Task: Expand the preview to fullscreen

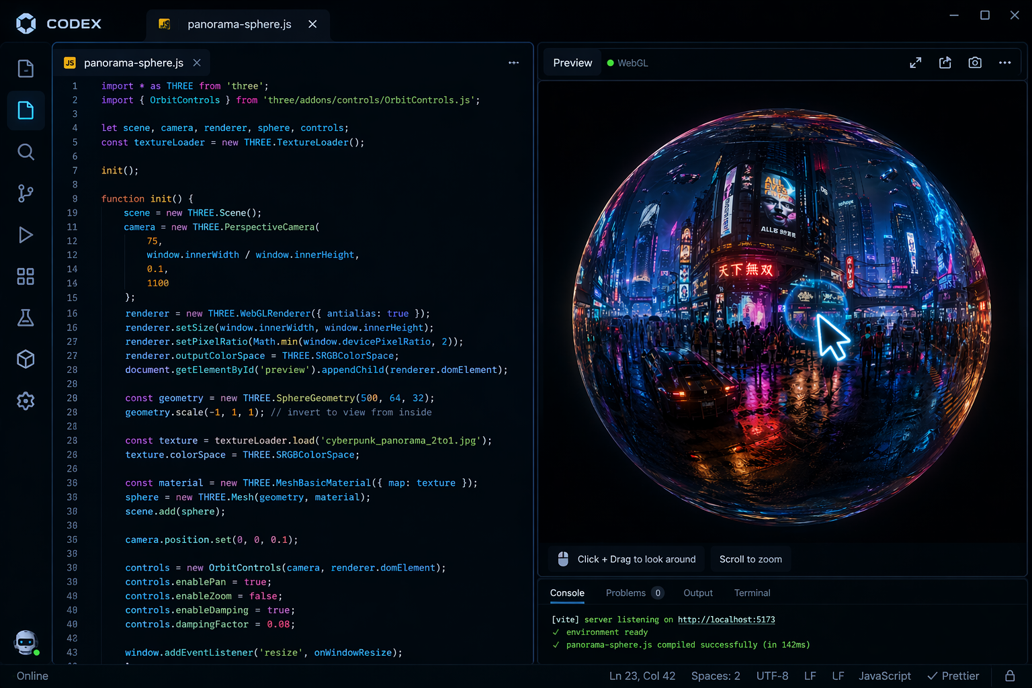Action: [x=915, y=62]
